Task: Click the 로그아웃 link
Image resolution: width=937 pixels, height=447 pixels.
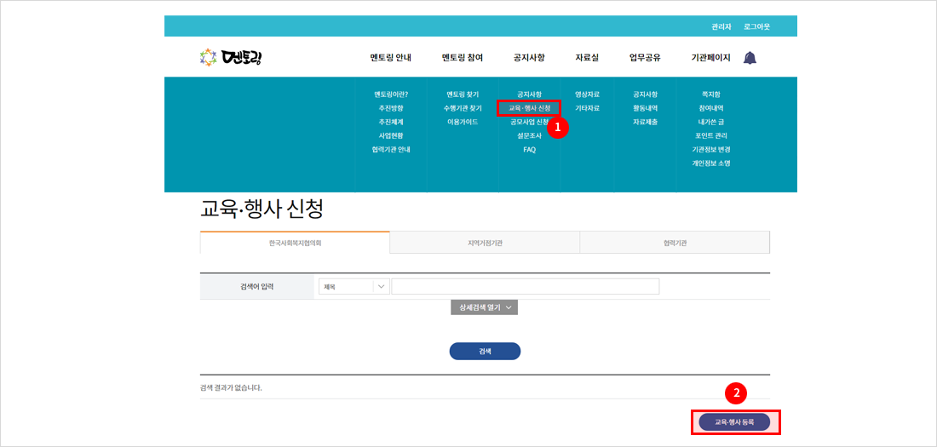Action: (x=756, y=27)
